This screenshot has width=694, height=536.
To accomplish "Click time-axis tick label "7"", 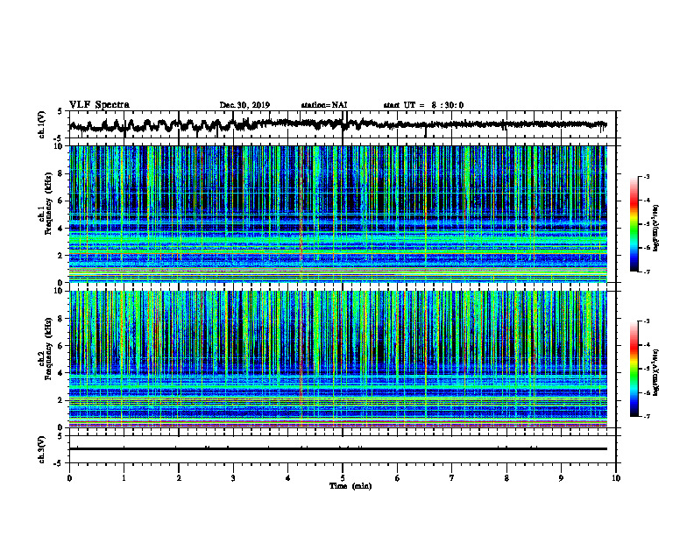I will coord(452,478).
